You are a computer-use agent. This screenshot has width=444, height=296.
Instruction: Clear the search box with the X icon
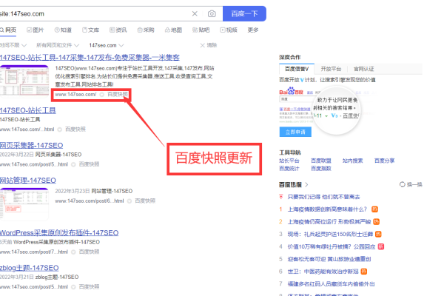point(195,13)
